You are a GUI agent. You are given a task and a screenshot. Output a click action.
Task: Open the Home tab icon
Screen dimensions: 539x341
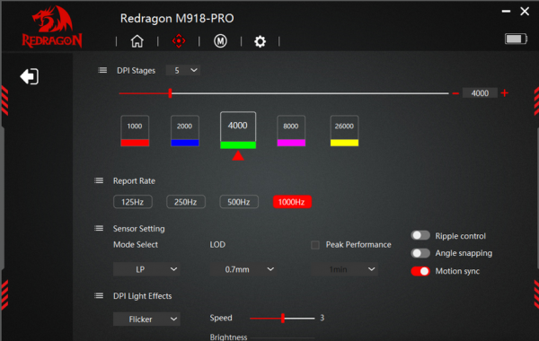point(137,41)
